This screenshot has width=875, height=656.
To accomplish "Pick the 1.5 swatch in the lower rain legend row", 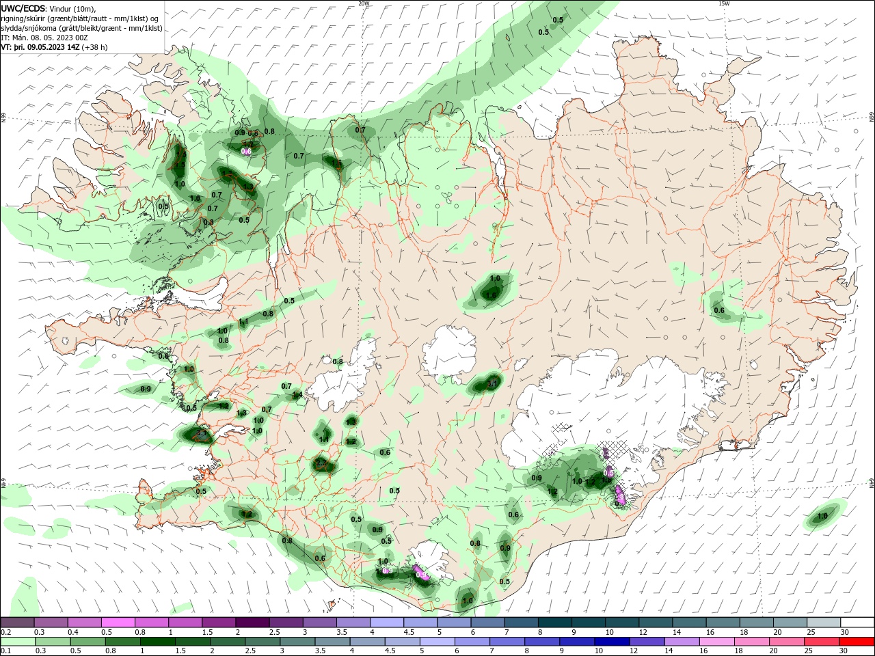I will point(192,642).
